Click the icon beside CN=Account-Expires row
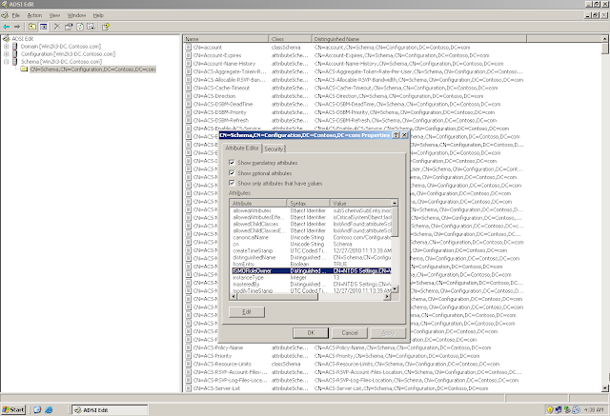The height and width of the screenshot is (416, 610). pos(189,55)
